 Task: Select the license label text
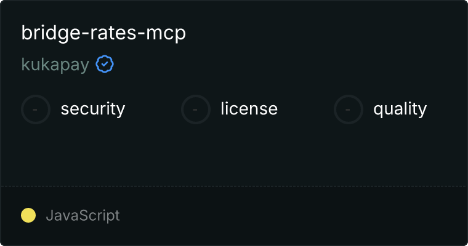(x=249, y=108)
